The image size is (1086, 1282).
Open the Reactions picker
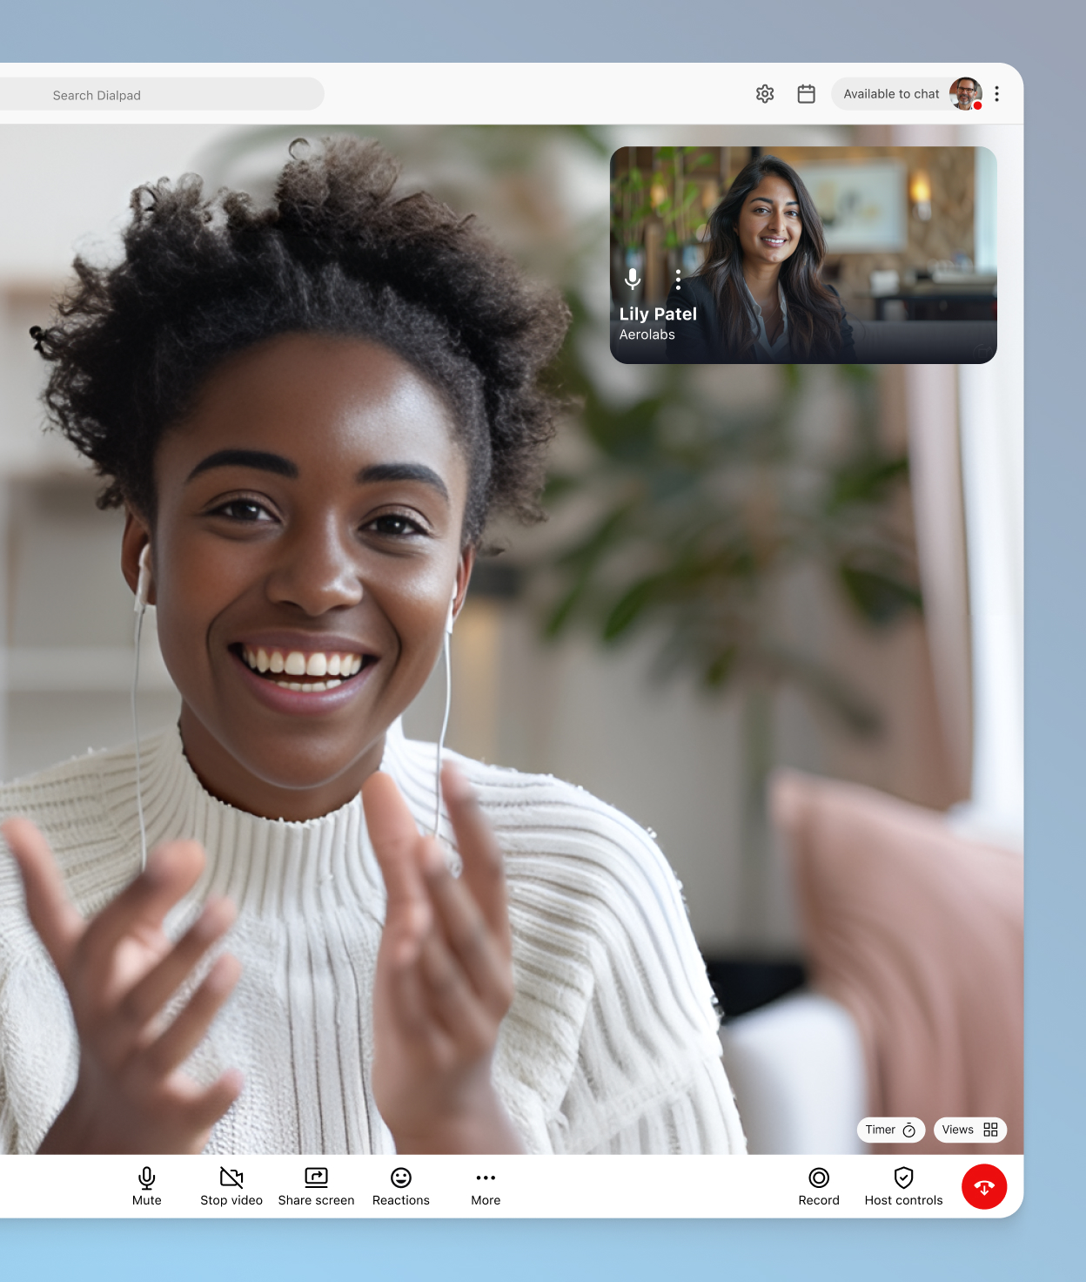(x=400, y=1185)
